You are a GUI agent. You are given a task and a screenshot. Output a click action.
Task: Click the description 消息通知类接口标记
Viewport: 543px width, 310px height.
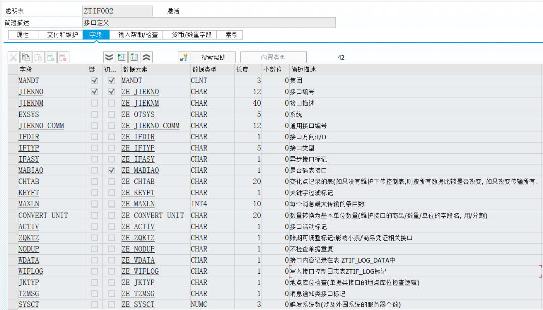[x=318, y=294]
